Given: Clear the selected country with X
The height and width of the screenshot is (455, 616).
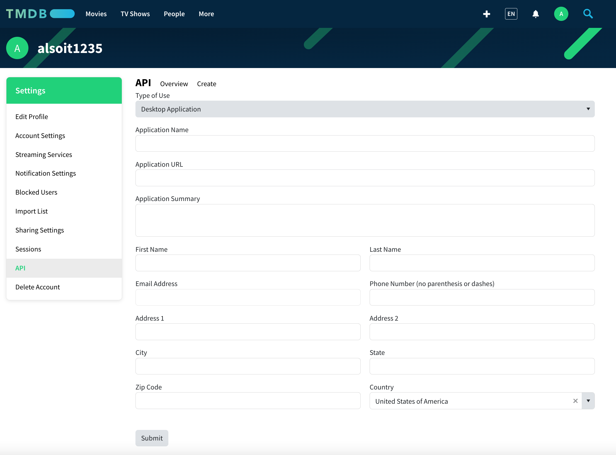Looking at the screenshot, I should coord(575,401).
